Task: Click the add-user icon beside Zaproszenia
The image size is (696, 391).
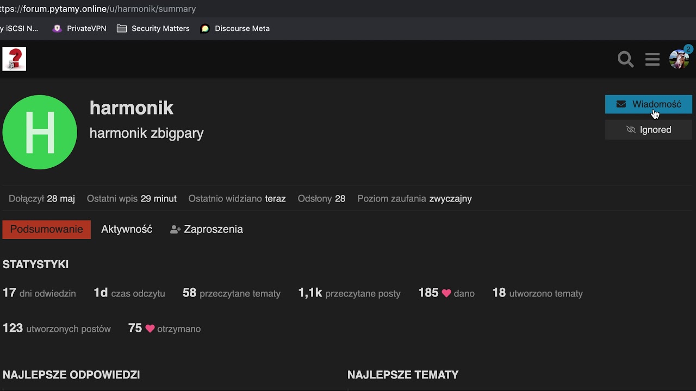Action: click(x=175, y=230)
